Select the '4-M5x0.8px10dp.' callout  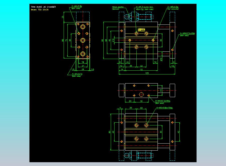(165, 108)
